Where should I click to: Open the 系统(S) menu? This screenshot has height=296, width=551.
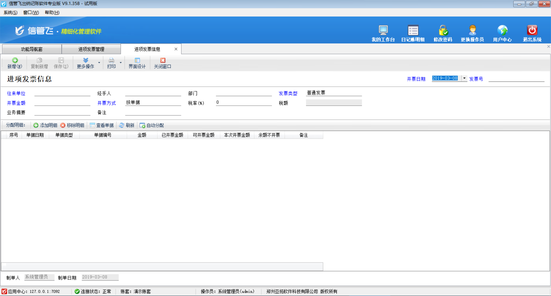tap(10, 13)
